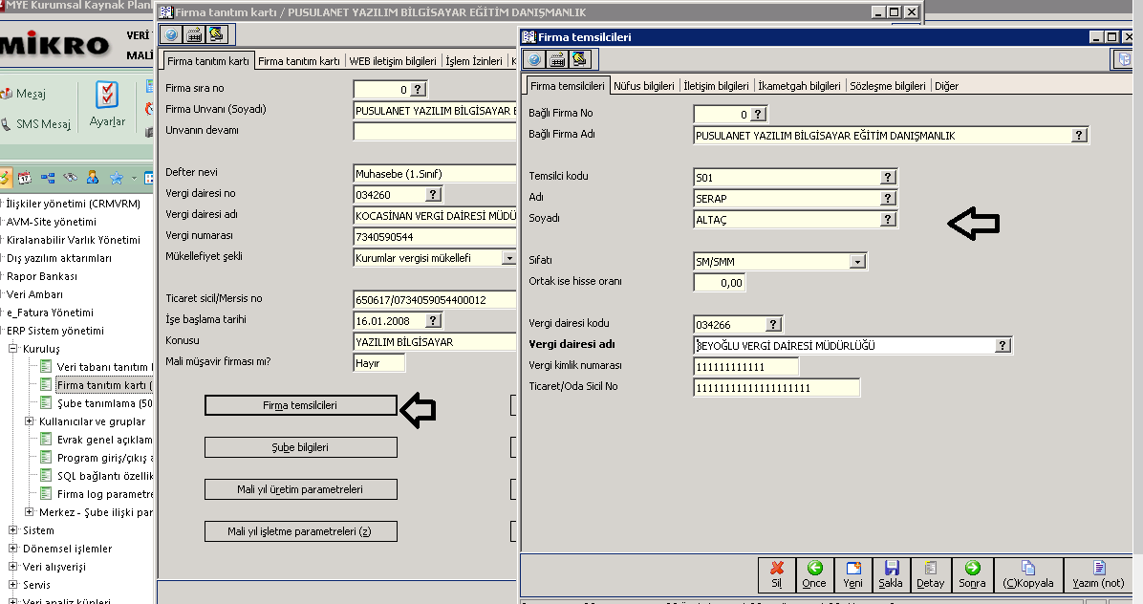Click lookup ? beside BEYOĞLU Vergi dairesi adı
This screenshot has height=604, width=1143.
click(x=1003, y=345)
